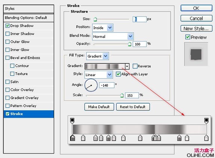The width and height of the screenshot is (215, 158).
Task: Uncheck Align with Layer checkbox
Action: point(118,74)
